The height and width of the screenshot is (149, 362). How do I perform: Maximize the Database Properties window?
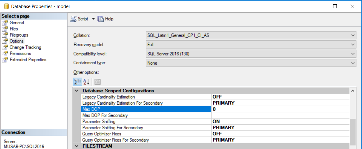click(335, 6)
